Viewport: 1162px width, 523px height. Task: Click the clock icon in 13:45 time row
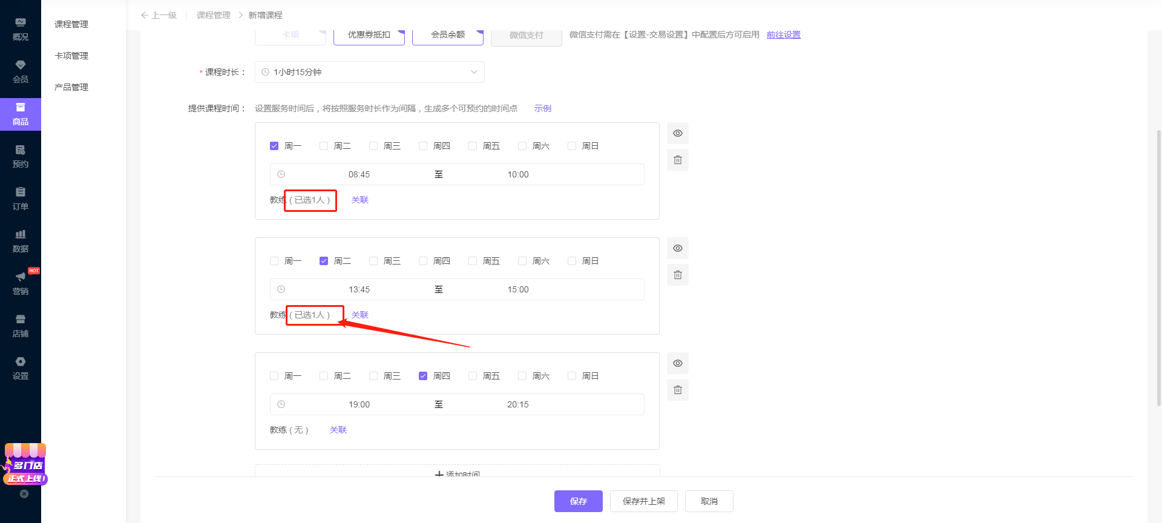coord(281,289)
